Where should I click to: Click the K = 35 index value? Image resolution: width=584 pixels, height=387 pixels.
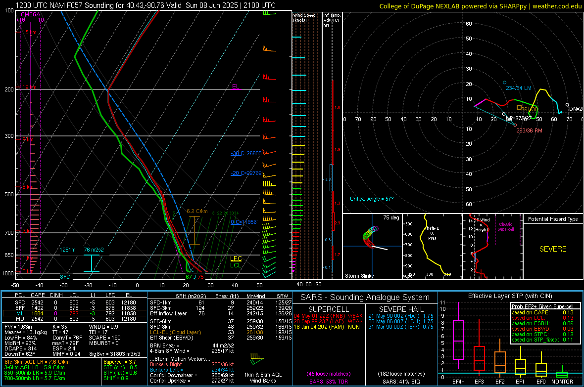[60, 327]
